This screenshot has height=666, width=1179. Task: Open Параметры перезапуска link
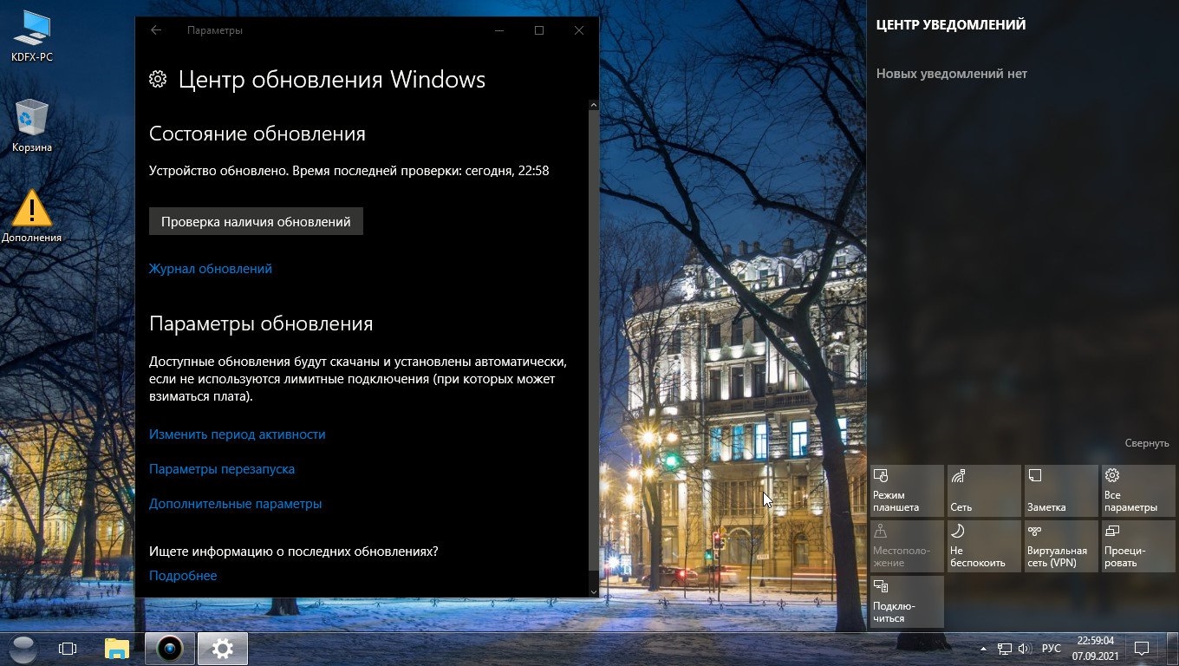pyautogui.click(x=222, y=469)
